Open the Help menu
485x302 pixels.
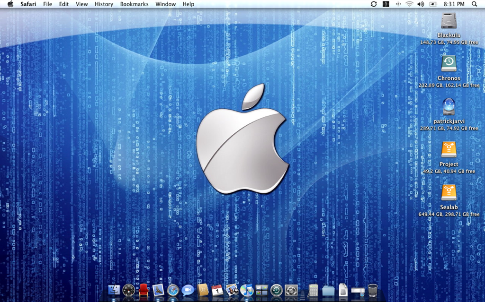tap(188, 4)
